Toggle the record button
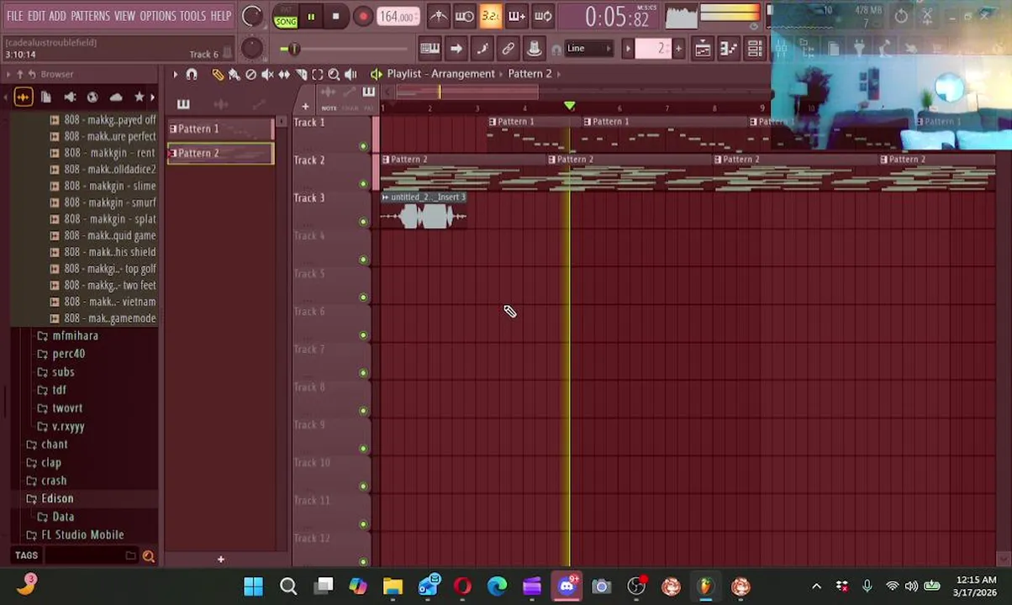The image size is (1012, 605). point(362,17)
